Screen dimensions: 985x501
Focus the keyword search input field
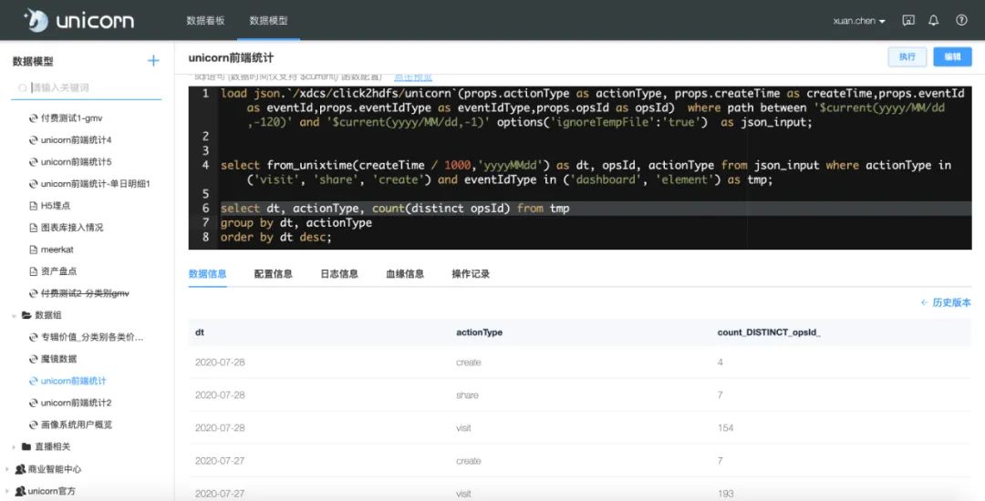(87, 87)
